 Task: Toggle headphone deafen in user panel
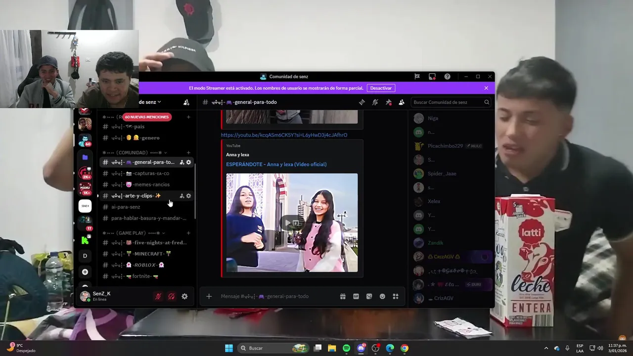click(171, 297)
